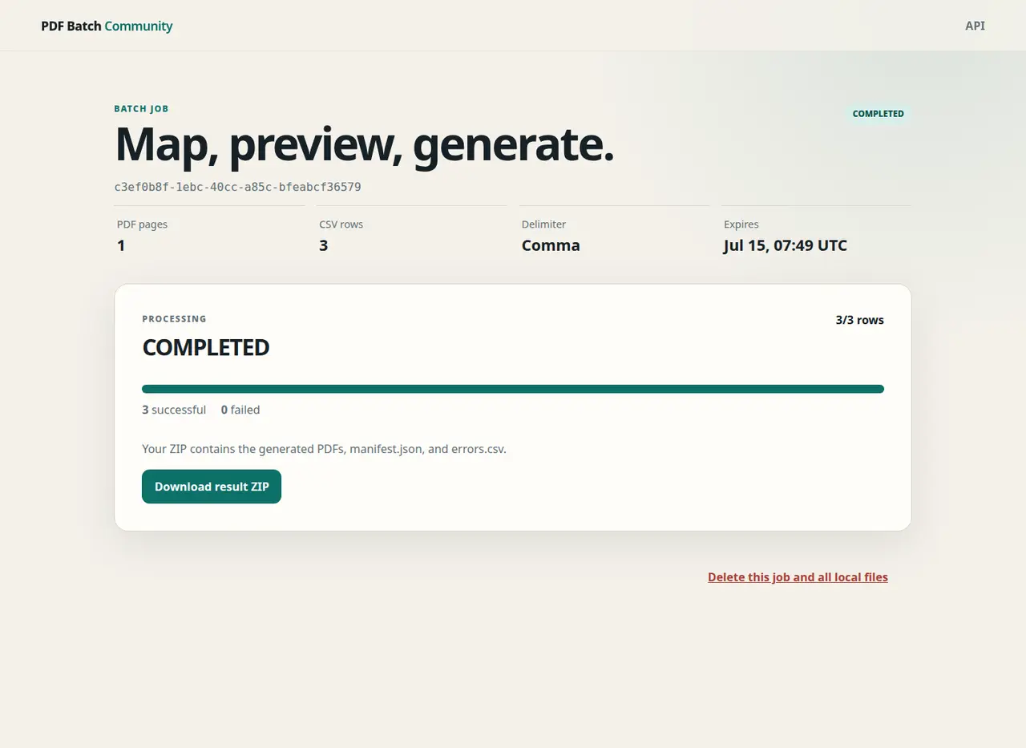Click the Expires value "Jul 15, 07:49 UTC"

[x=785, y=245]
